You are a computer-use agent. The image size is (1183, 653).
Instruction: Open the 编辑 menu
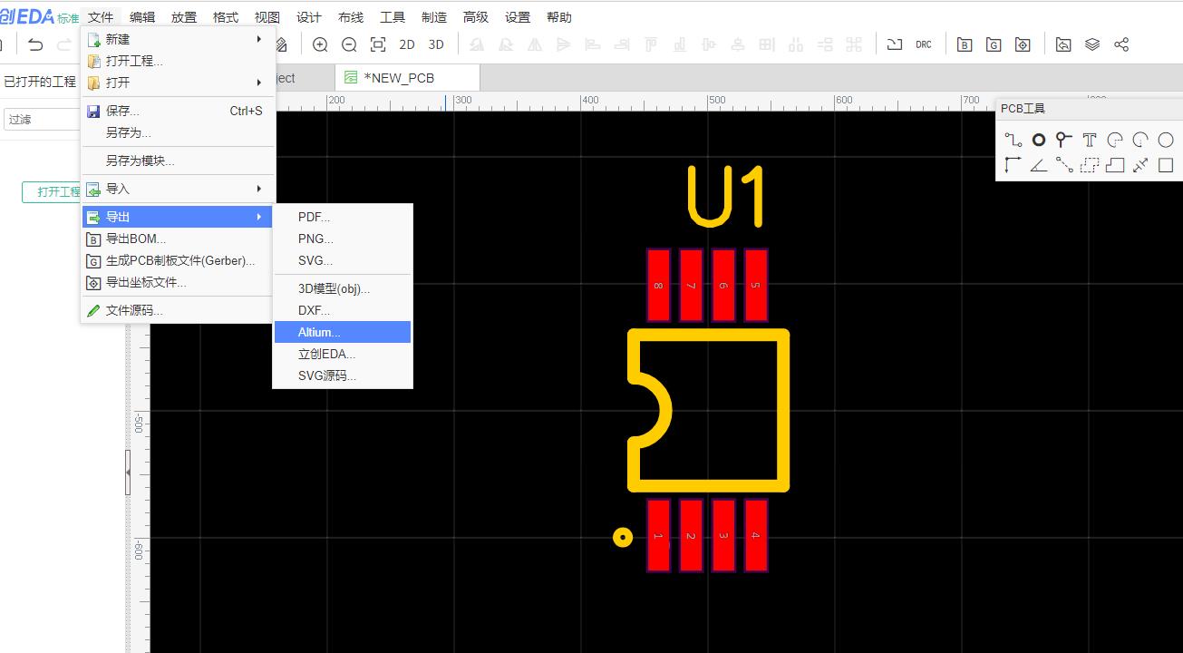142,17
